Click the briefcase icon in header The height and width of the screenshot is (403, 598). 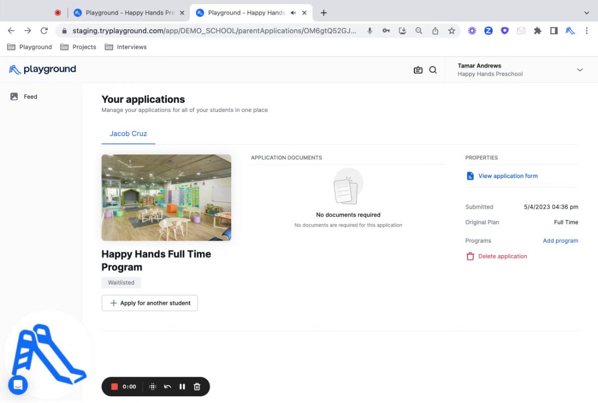click(418, 70)
